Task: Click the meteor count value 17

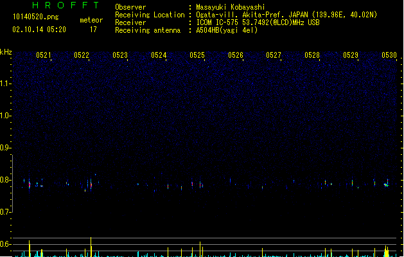Action: pos(93,30)
